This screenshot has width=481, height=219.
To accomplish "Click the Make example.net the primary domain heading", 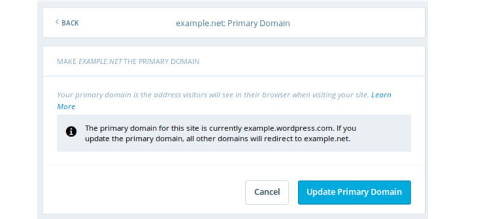I will pyautogui.click(x=128, y=61).
